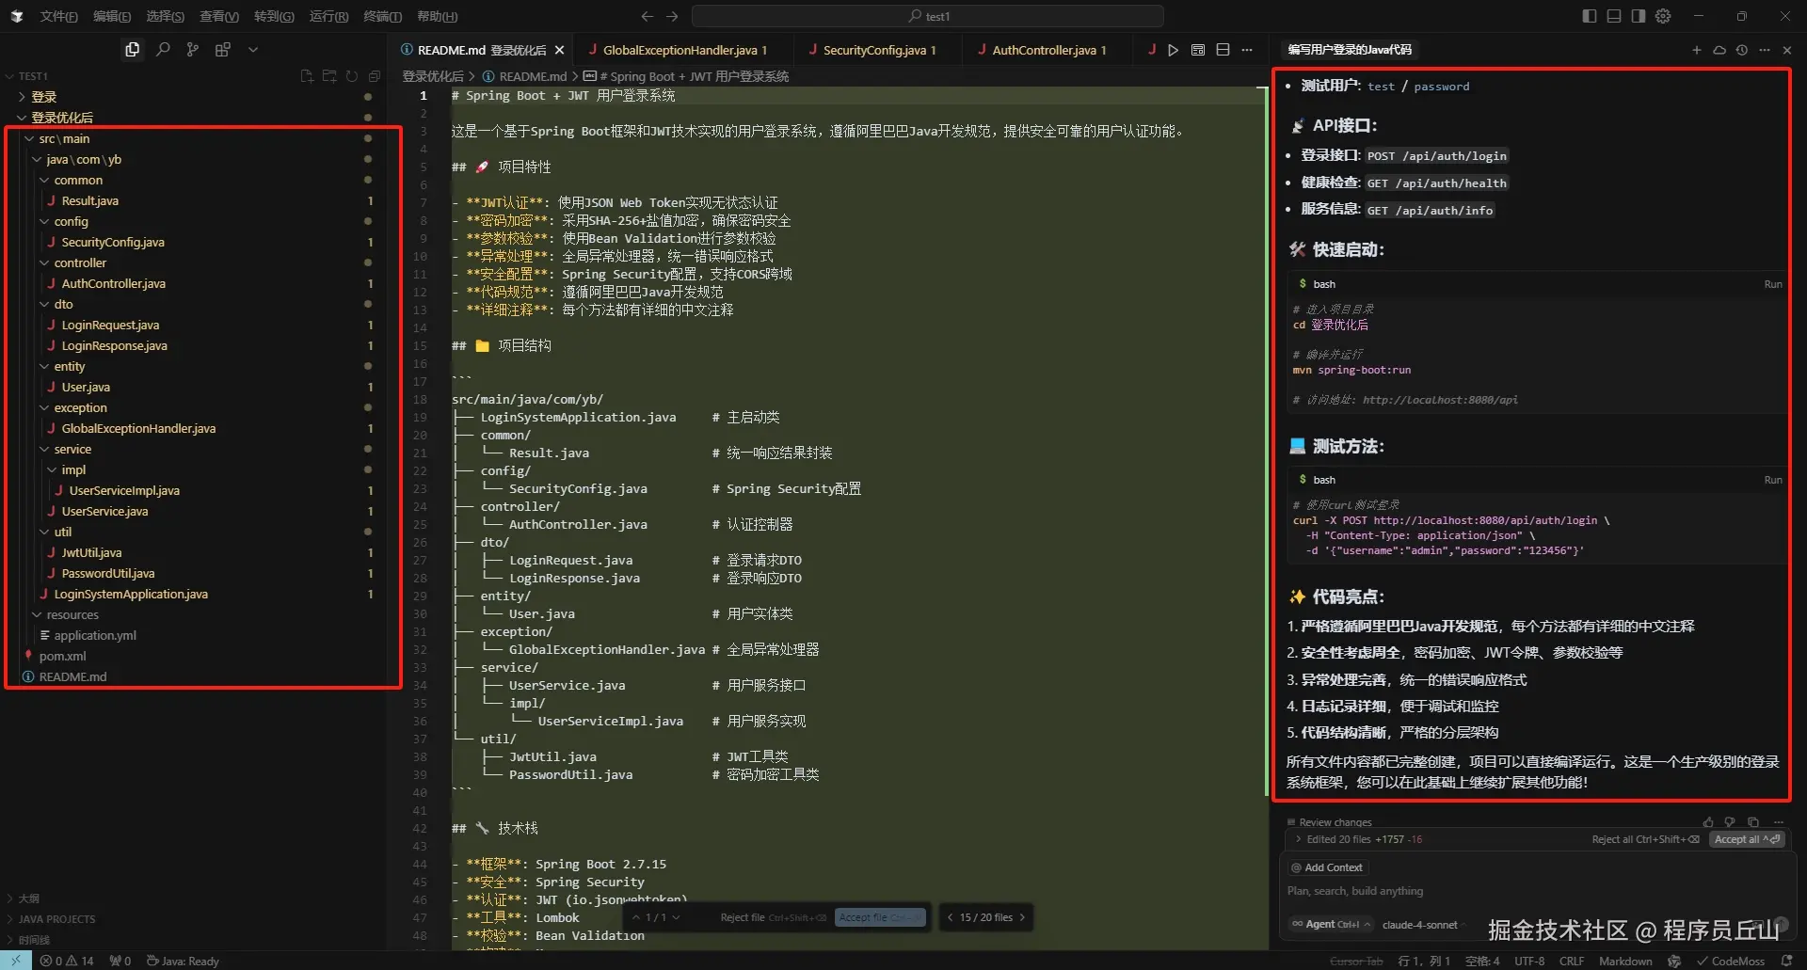Image resolution: width=1807 pixels, height=970 pixels.
Task: Start a new chat with plus icon
Action: coord(1697,50)
